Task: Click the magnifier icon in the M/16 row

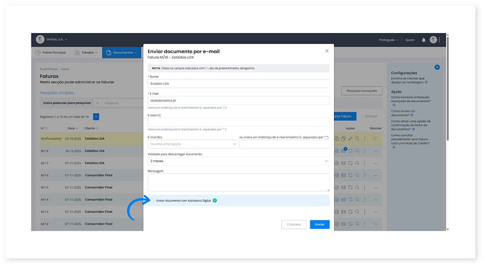Action: point(357,175)
